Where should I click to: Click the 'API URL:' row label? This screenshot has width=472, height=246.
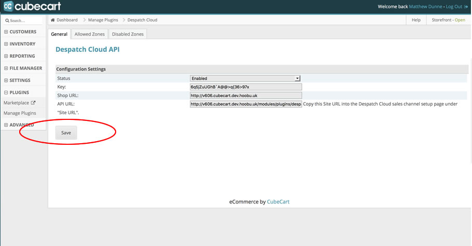point(66,104)
